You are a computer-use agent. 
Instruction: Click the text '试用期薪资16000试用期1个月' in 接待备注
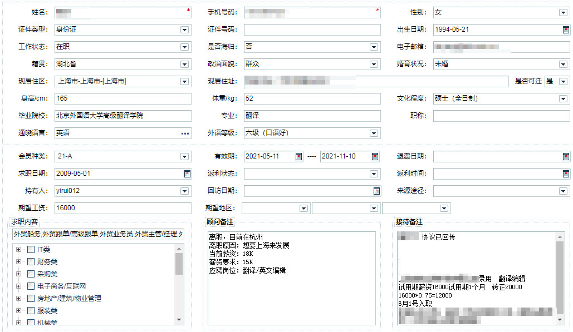[x=442, y=288]
